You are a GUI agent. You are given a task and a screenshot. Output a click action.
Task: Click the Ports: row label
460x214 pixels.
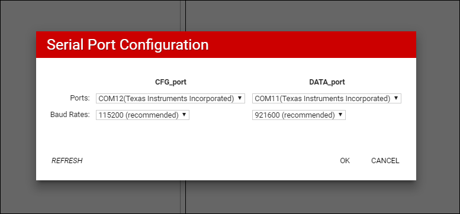pos(81,98)
